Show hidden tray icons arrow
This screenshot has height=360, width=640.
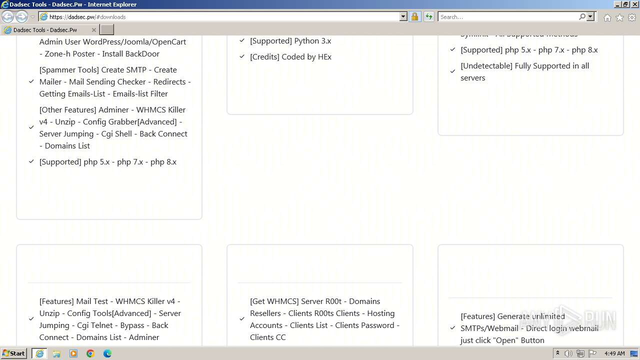557,353
